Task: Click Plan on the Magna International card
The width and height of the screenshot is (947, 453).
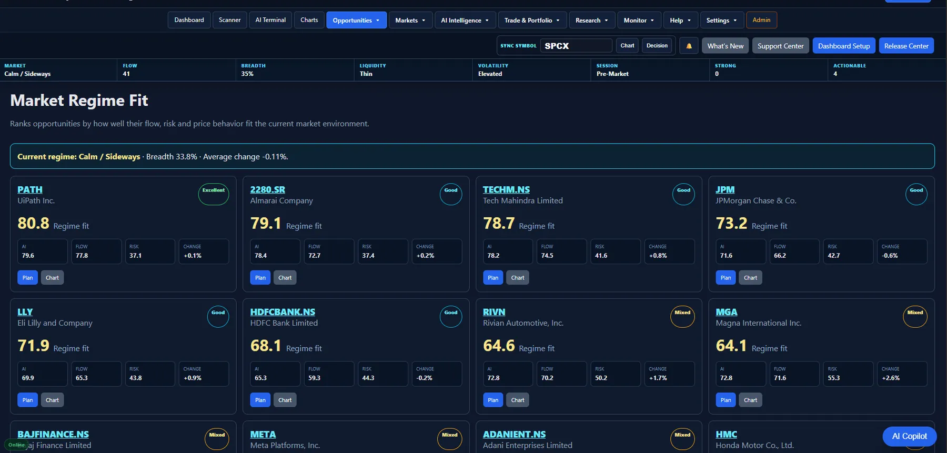Action: 726,400
